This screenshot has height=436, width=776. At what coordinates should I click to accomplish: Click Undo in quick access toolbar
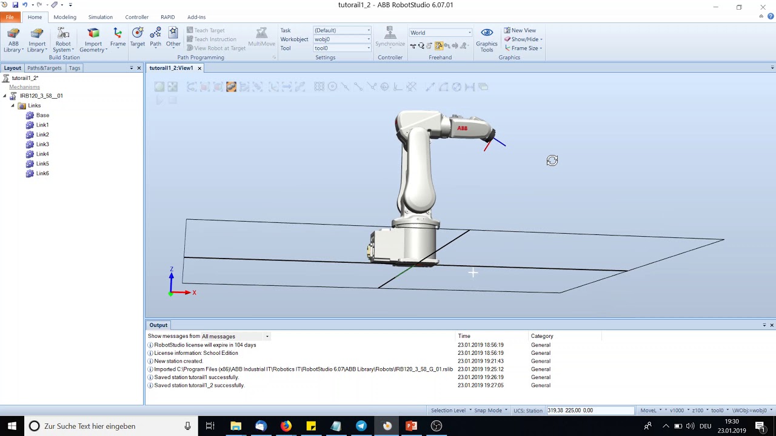pyautogui.click(x=25, y=5)
